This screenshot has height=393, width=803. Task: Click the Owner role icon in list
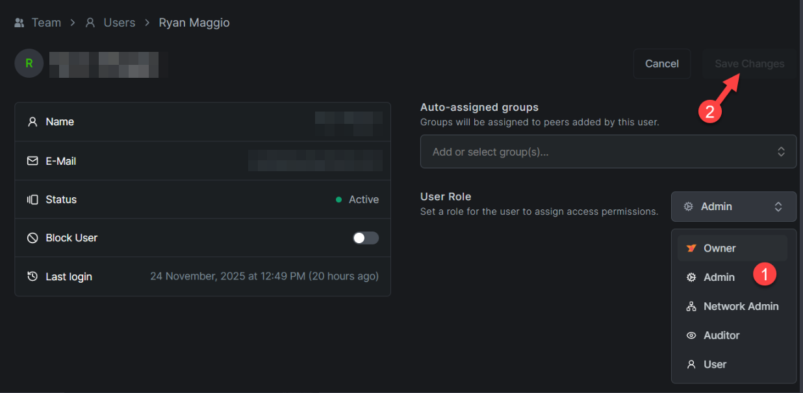[691, 248]
